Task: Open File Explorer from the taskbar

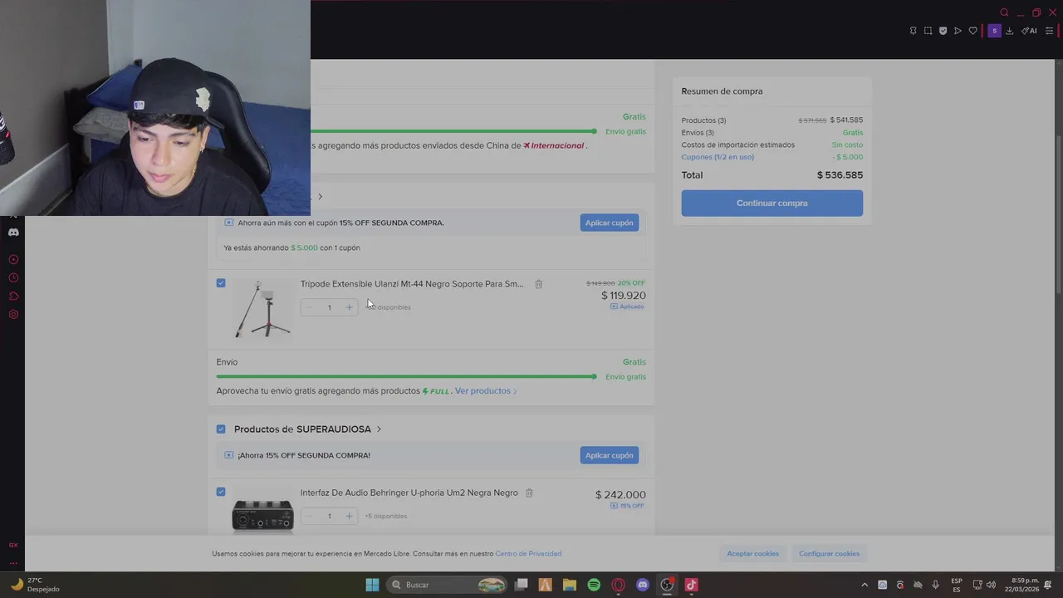Action: [x=569, y=585]
